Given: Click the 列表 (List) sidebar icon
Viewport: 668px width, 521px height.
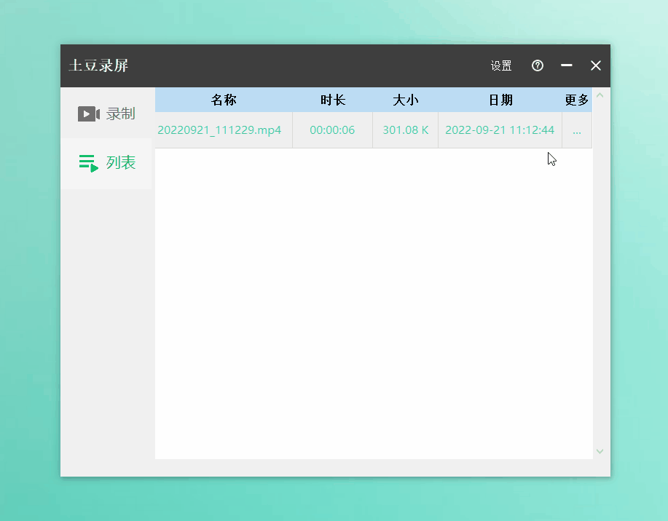Looking at the screenshot, I should click(87, 163).
